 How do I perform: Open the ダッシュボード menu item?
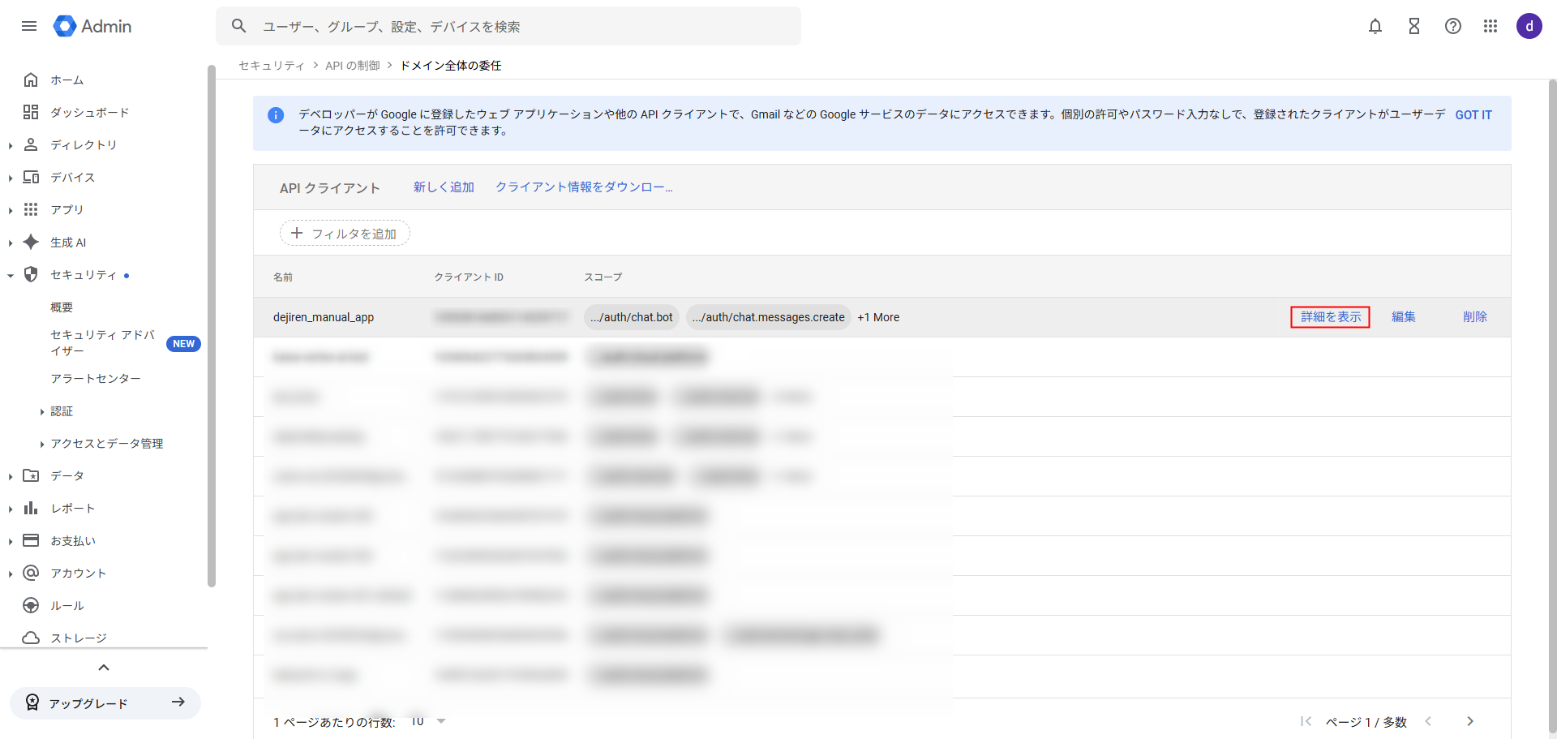point(89,112)
